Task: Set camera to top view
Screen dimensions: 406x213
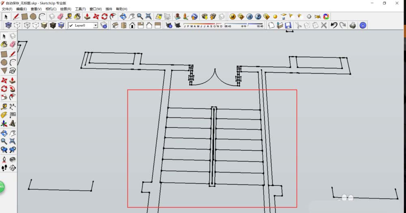Action: click(x=124, y=25)
